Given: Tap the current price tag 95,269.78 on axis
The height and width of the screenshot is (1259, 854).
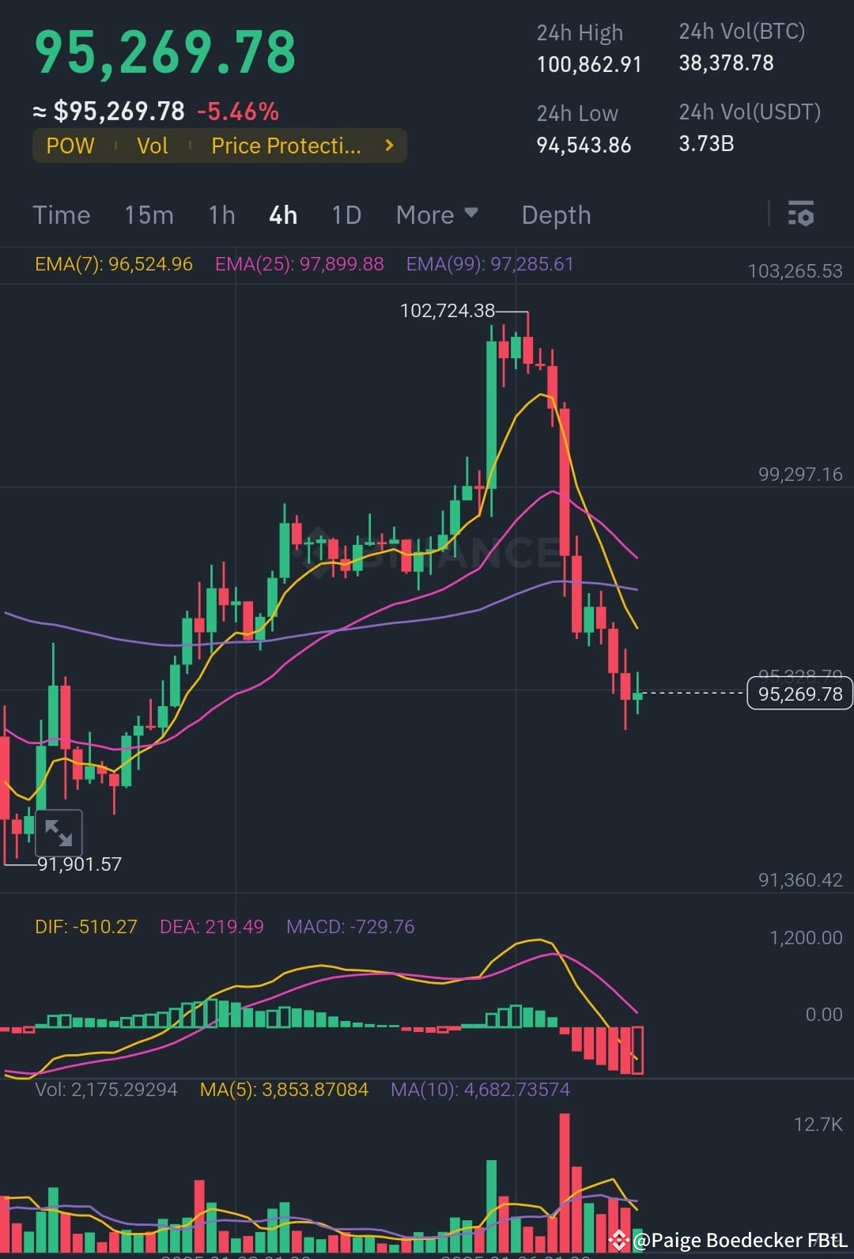Looking at the screenshot, I should pyautogui.click(x=800, y=694).
